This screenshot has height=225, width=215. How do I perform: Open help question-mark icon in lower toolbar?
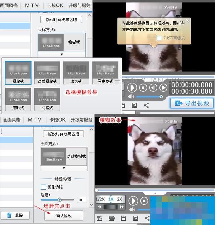click(x=135, y=218)
